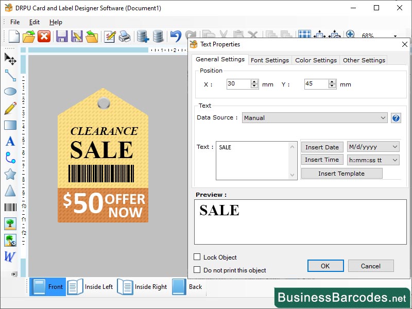Switch to the Back page view
The image size is (412, 309).
click(x=187, y=287)
